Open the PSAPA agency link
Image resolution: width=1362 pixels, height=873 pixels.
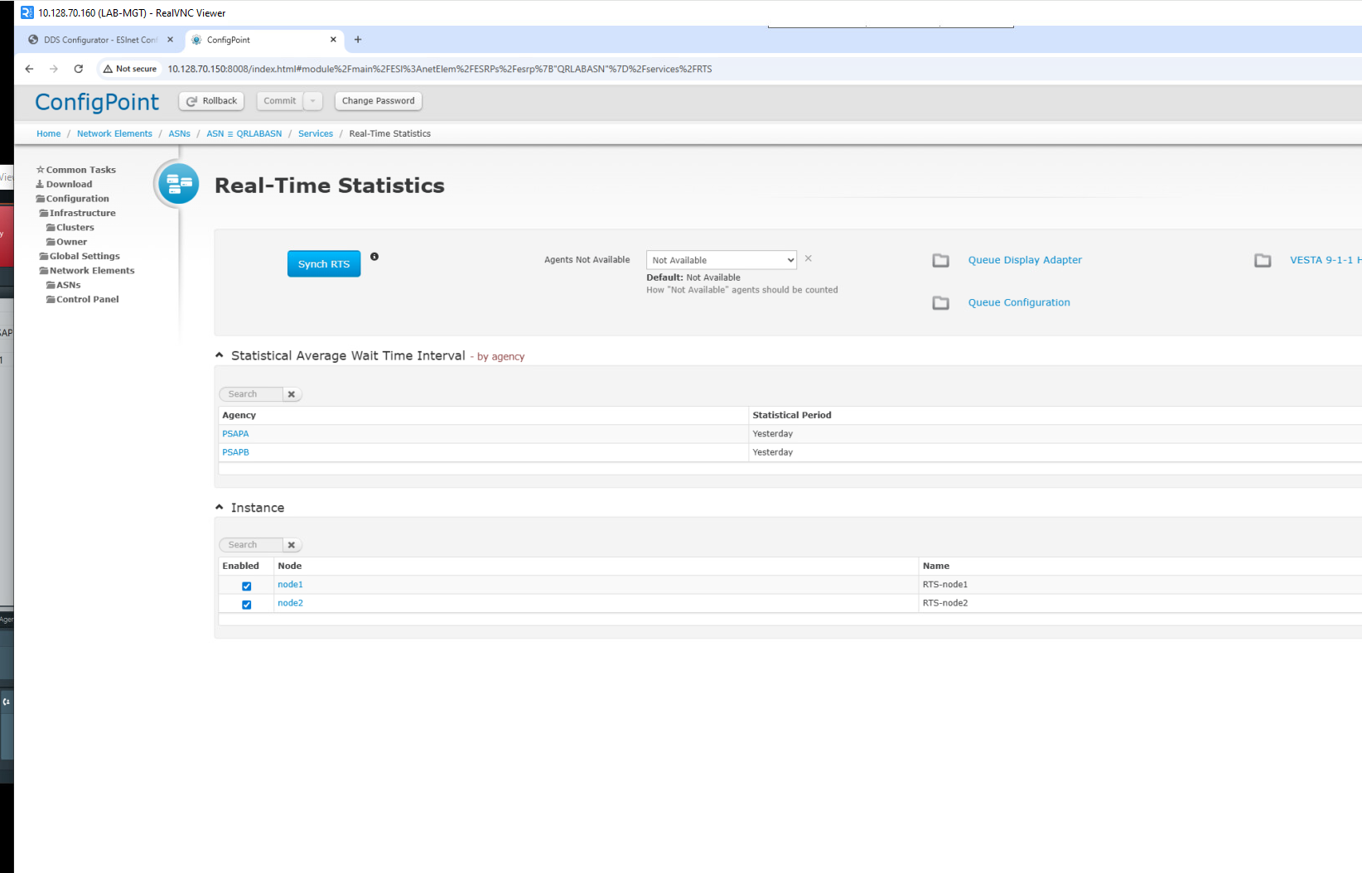point(235,434)
